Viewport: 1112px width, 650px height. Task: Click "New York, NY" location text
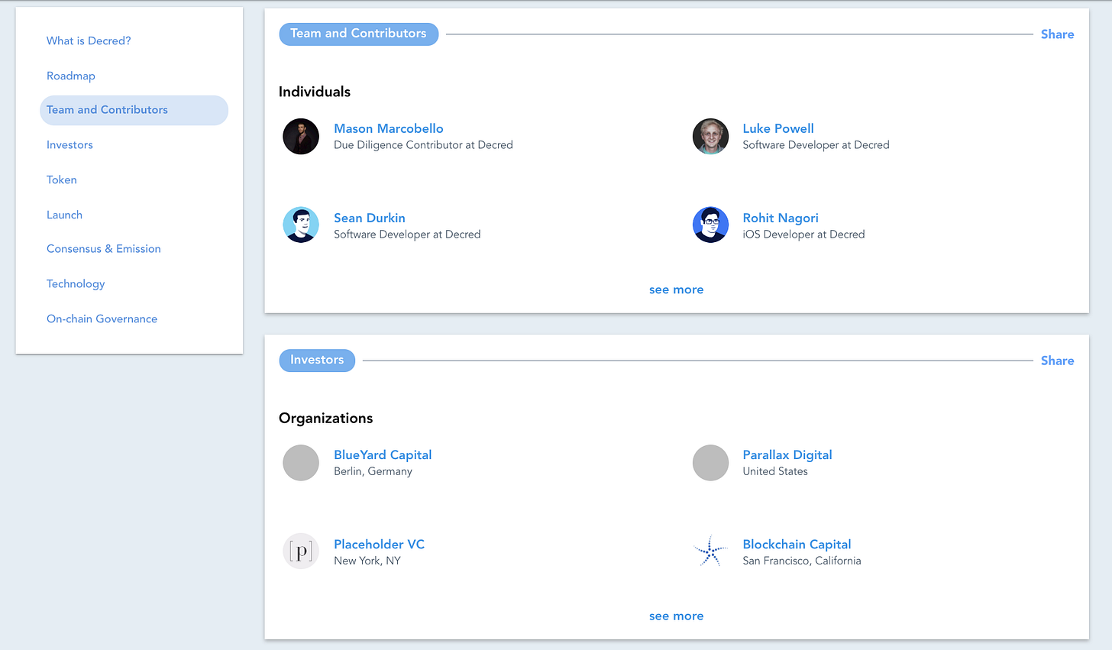[x=367, y=560]
